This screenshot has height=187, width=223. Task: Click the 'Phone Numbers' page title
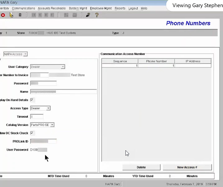coord(188,23)
